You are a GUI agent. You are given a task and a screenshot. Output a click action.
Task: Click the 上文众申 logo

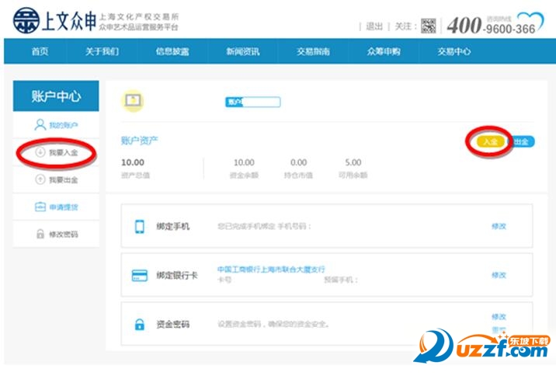point(54,21)
